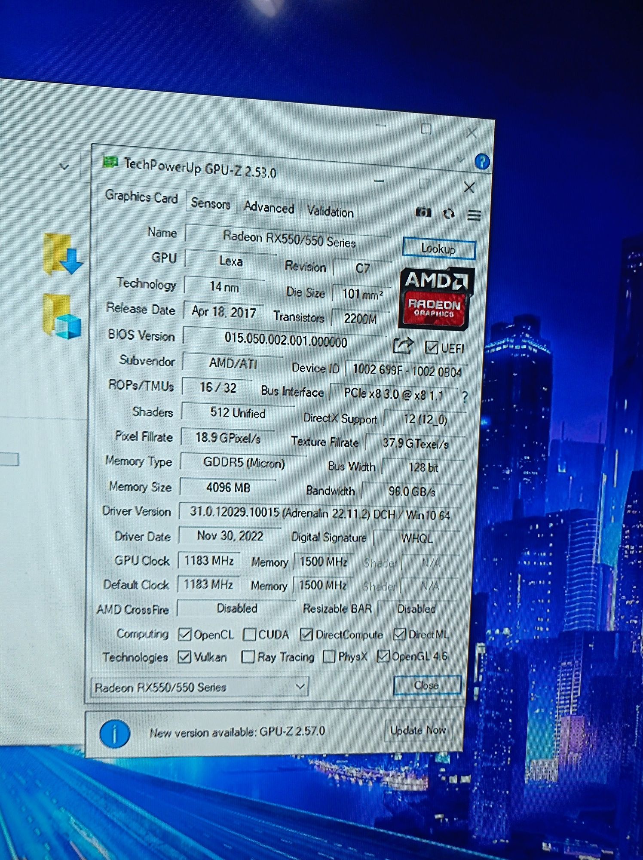Click the blue help icon in background window
Screen dimensions: 643x860
pos(482,162)
